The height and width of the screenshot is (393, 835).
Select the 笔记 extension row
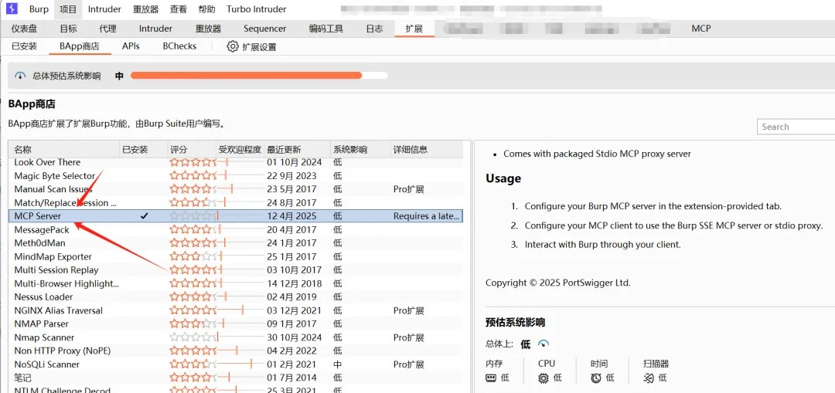tap(235, 378)
